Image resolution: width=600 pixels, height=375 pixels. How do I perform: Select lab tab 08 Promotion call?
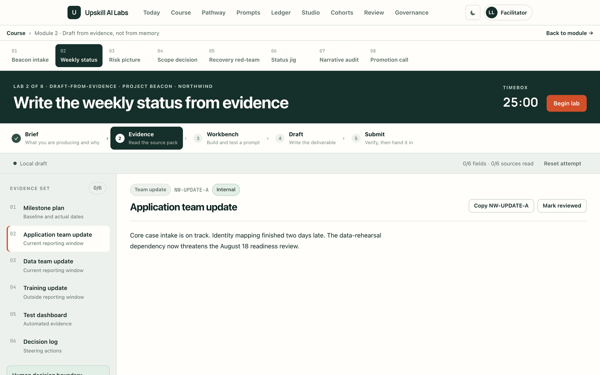tap(389, 56)
